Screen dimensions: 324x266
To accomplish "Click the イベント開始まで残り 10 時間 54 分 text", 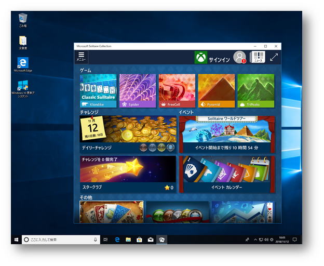I will pos(227,148).
